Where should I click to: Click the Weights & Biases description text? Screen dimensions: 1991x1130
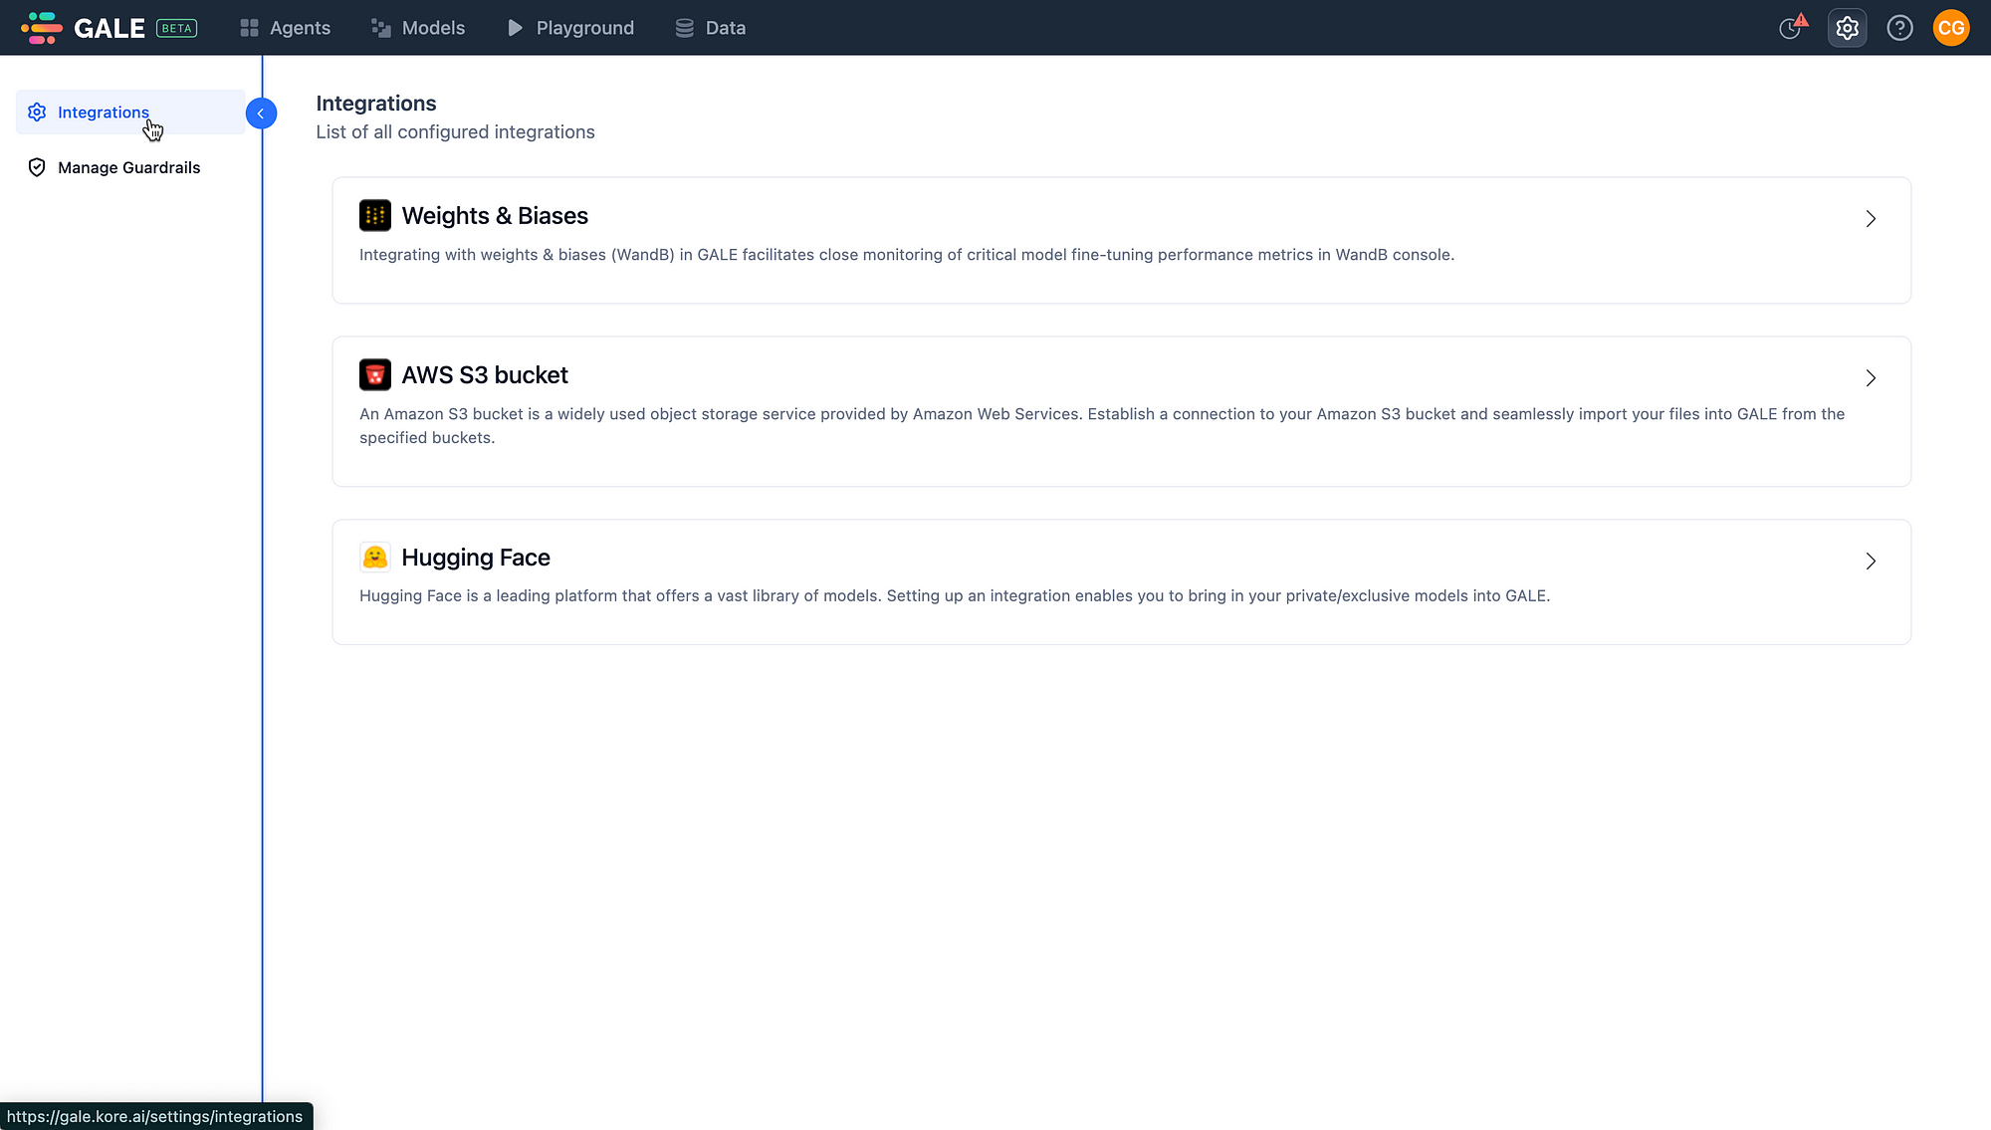[907, 255]
